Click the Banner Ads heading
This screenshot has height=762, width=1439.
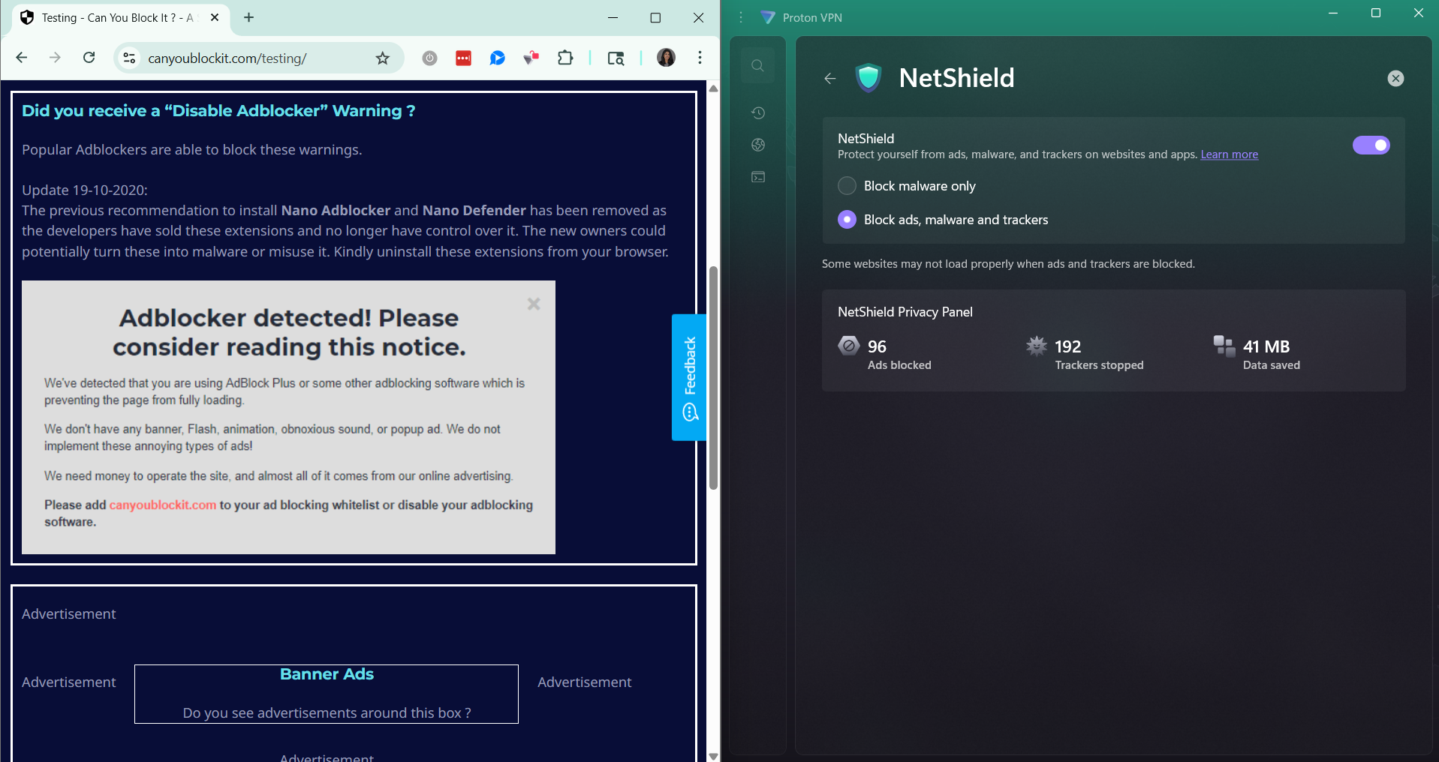(x=327, y=674)
